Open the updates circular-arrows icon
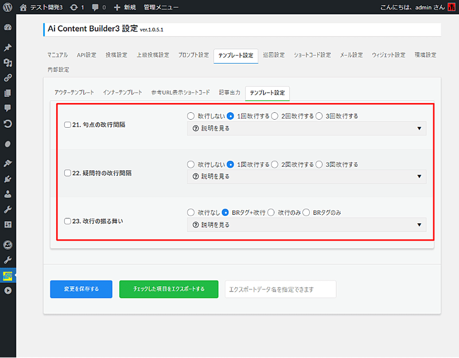Screen dimensions: 459x358 (x=74, y=7)
